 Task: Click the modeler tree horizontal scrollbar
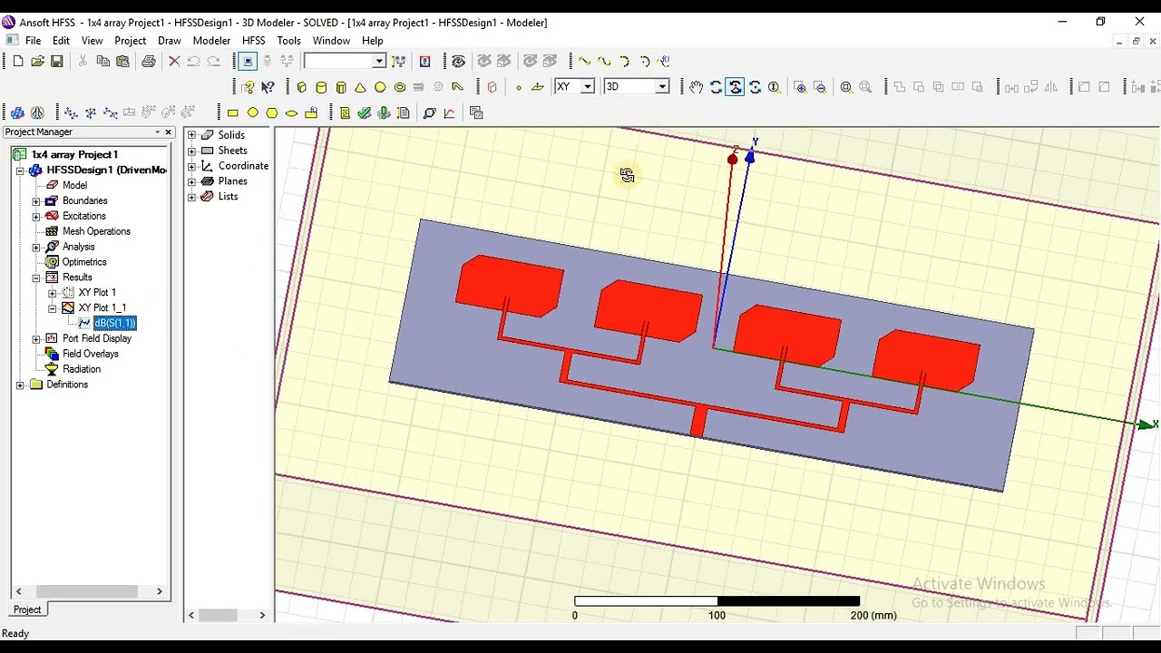pyautogui.click(x=227, y=615)
